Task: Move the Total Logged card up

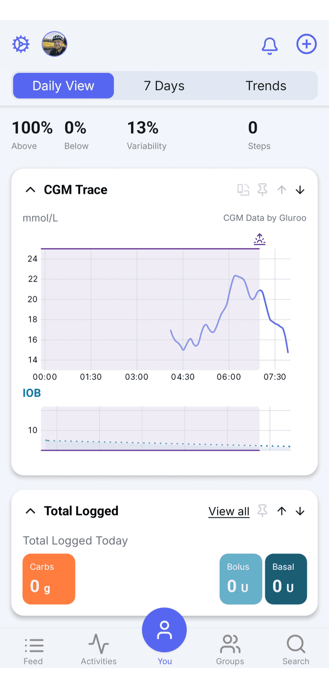Action: coord(282,511)
